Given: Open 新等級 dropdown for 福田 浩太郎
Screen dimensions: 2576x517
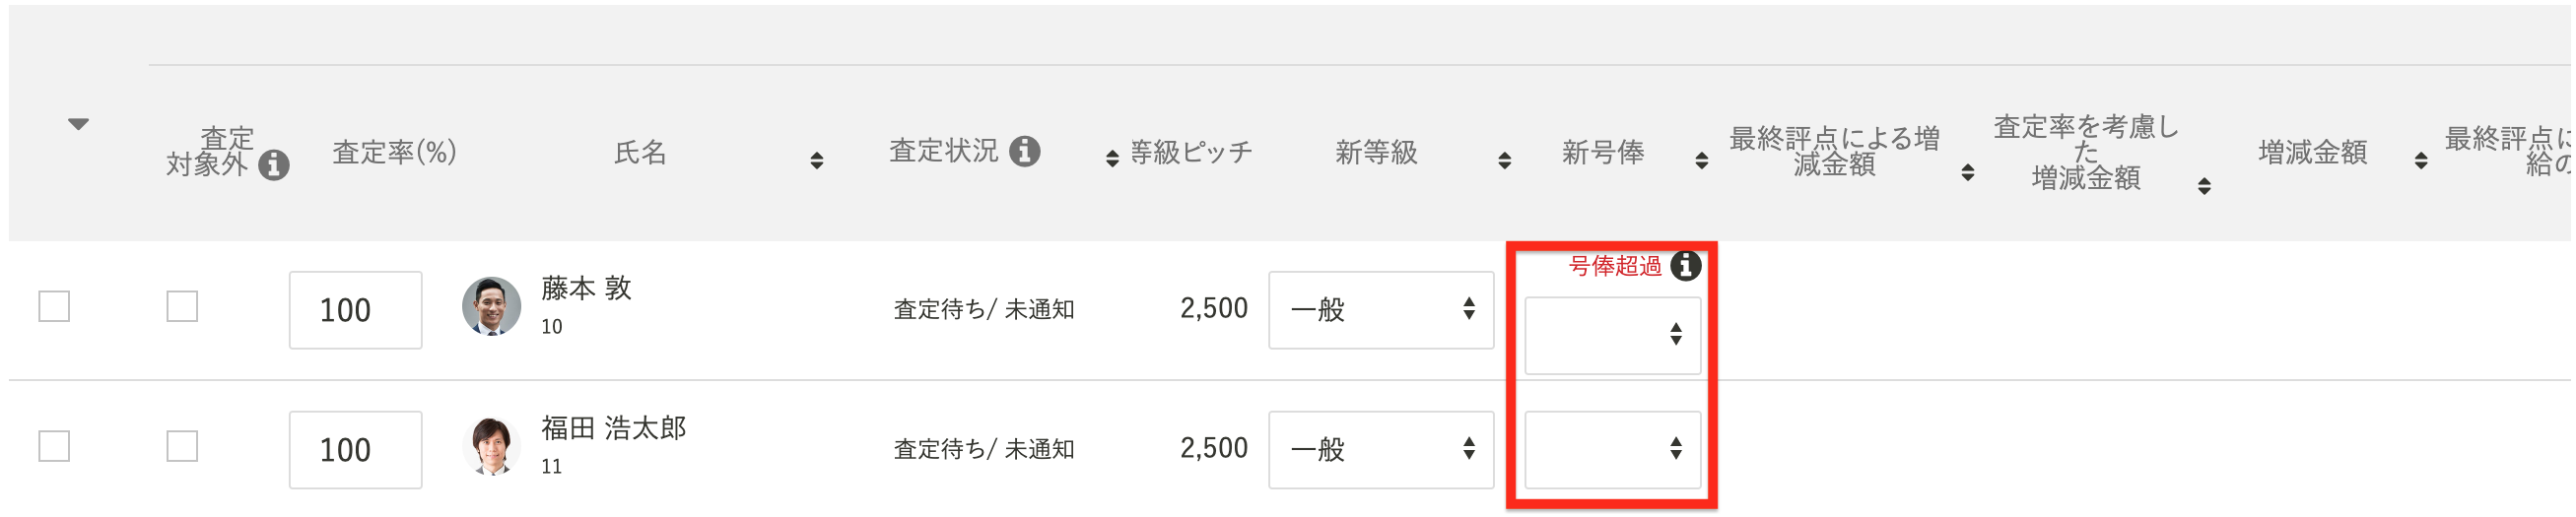Looking at the screenshot, I should pos(1381,450).
